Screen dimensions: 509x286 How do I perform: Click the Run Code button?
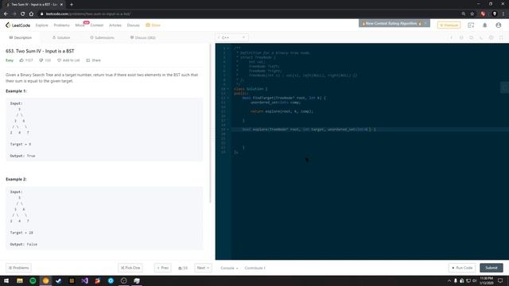(462, 268)
